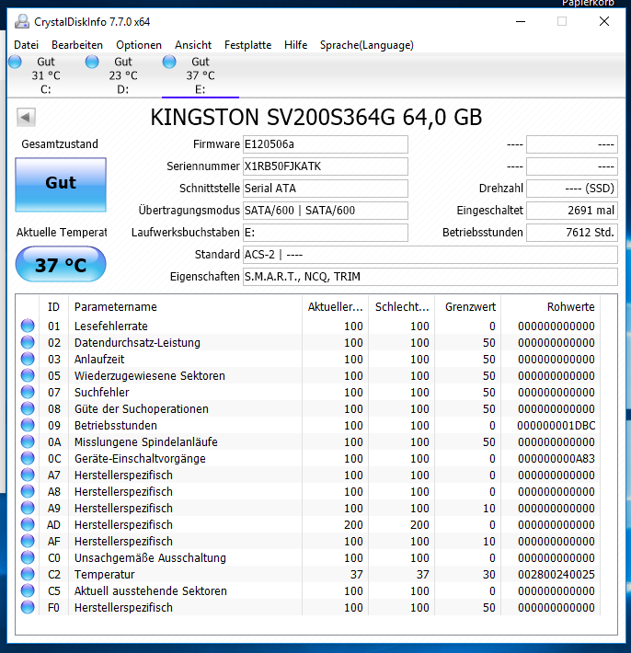Image resolution: width=631 pixels, height=653 pixels.
Task: Click the previous disk arrow button
Action: (x=26, y=117)
